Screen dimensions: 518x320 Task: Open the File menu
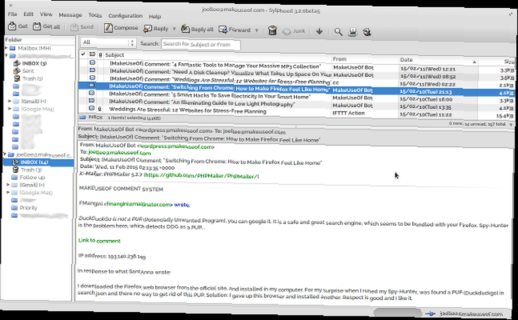12,14
